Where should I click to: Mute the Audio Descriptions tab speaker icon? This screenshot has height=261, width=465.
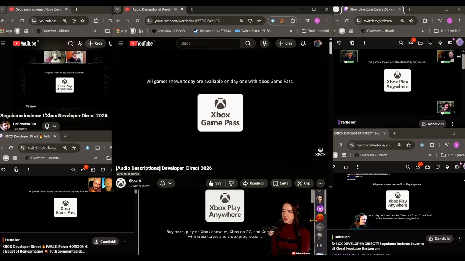175,9
